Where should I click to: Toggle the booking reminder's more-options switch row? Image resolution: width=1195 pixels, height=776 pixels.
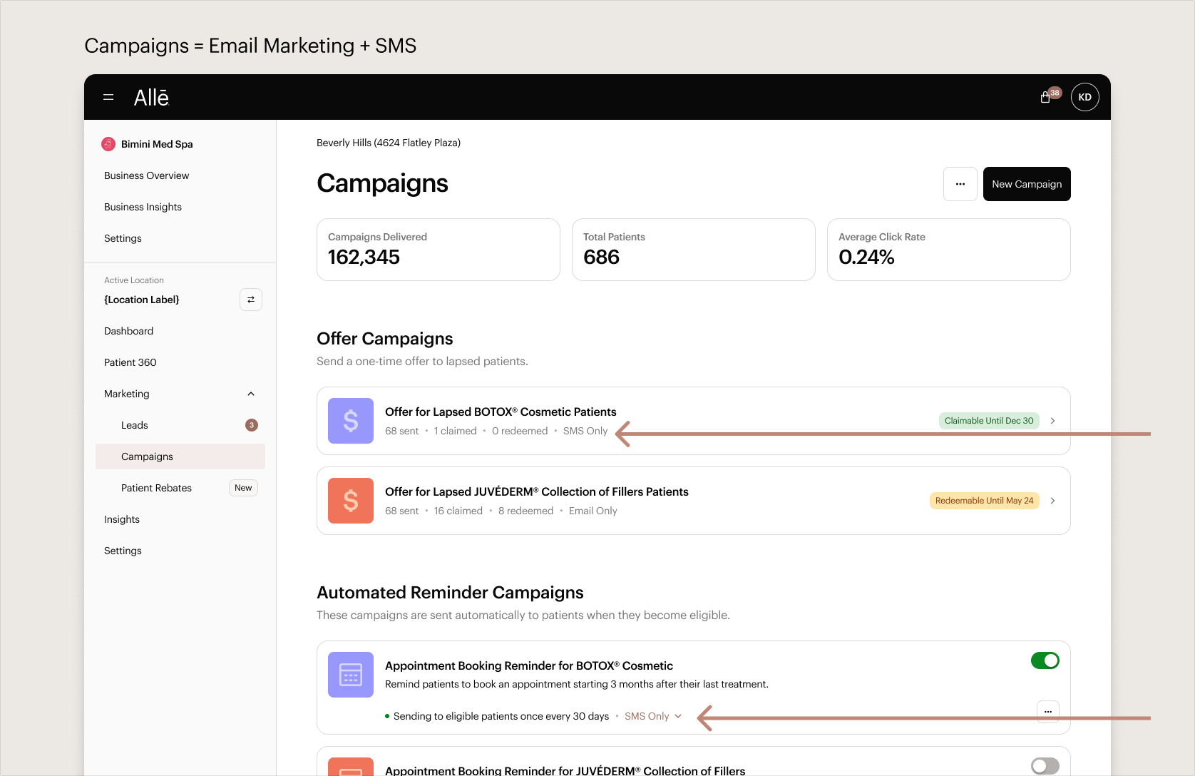(x=1047, y=711)
